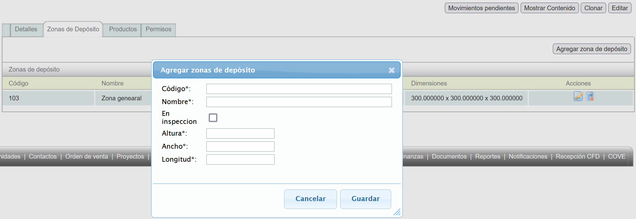Open Movimientos pendientes

pyautogui.click(x=481, y=8)
